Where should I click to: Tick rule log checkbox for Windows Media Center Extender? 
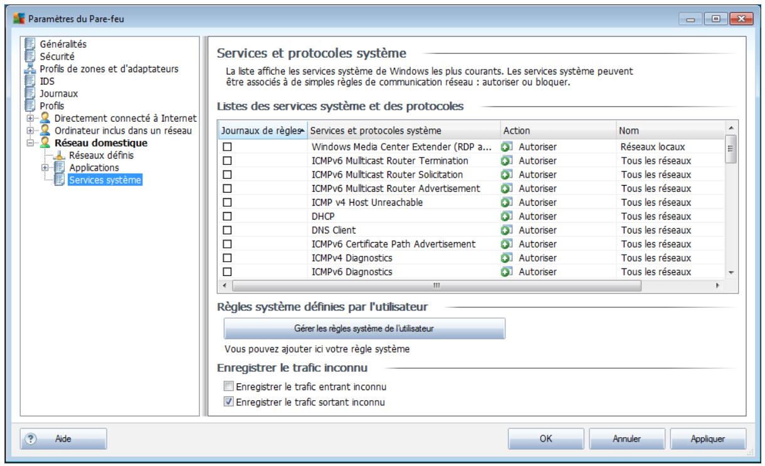pyautogui.click(x=228, y=147)
